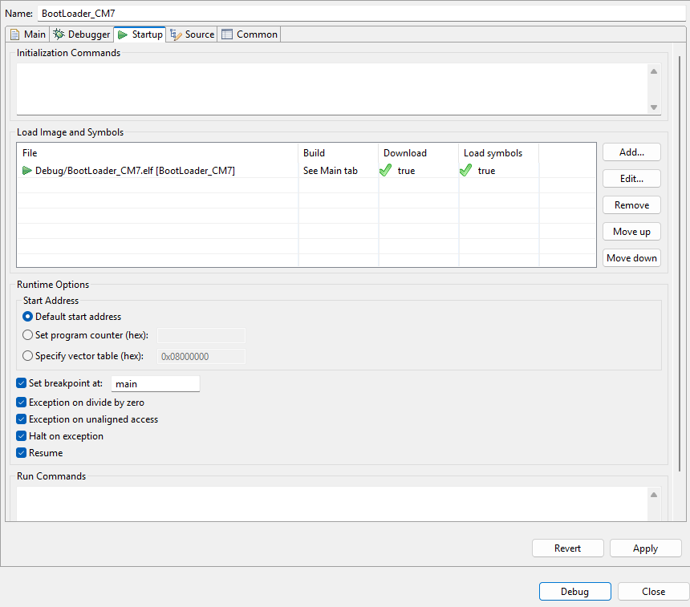Toggle the Resume checkbox

(21, 452)
